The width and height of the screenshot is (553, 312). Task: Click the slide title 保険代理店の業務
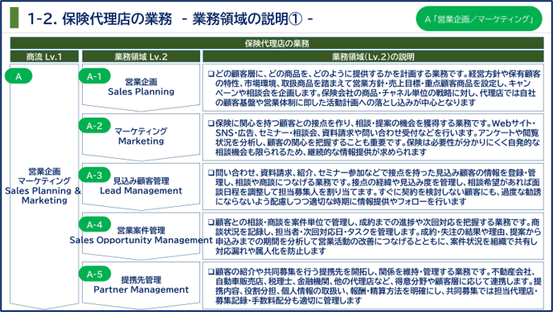click(170, 19)
